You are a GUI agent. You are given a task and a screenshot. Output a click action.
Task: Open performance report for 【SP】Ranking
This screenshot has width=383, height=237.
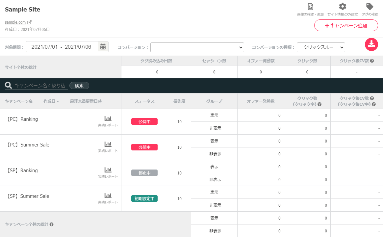(108, 170)
